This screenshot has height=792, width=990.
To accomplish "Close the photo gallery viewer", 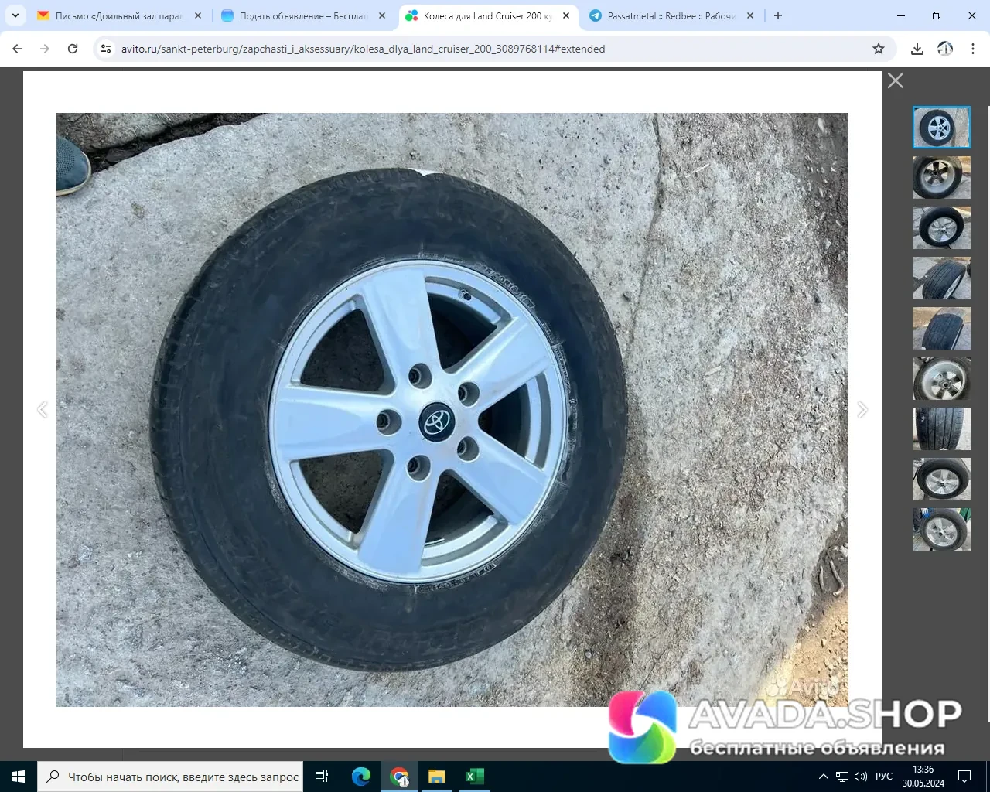I will pyautogui.click(x=896, y=80).
